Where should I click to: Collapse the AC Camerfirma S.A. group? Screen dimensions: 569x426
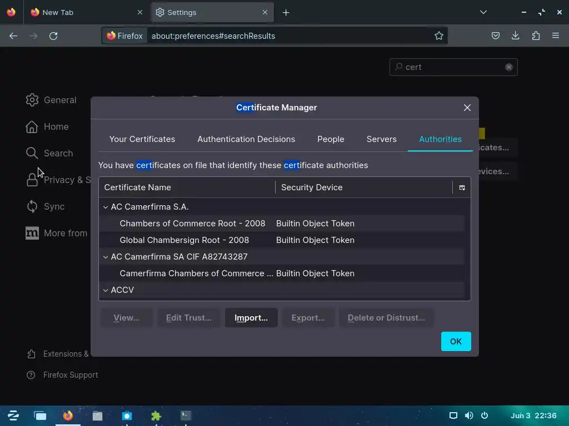point(106,207)
